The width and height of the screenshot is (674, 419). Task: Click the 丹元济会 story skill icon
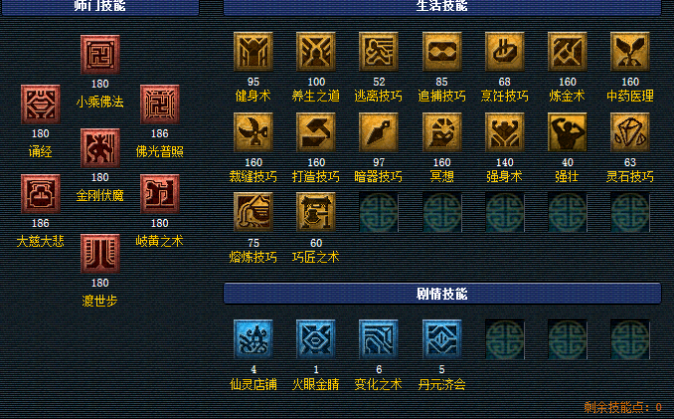click(441, 339)
